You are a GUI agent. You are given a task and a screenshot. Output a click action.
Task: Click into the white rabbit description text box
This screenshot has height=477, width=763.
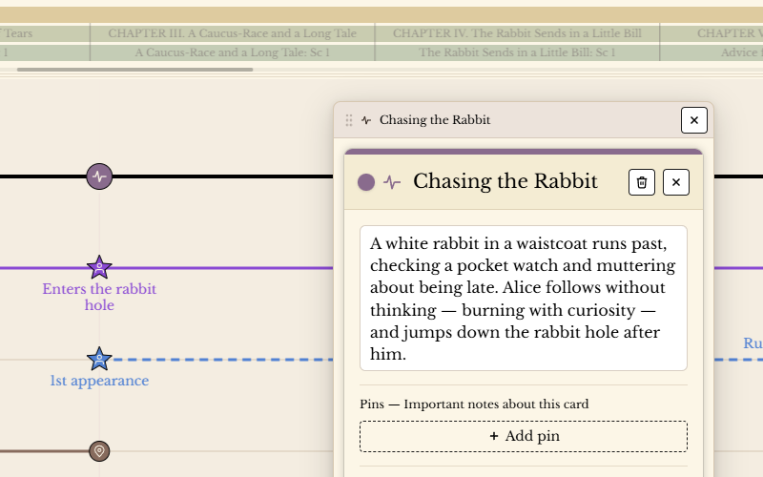523,298
